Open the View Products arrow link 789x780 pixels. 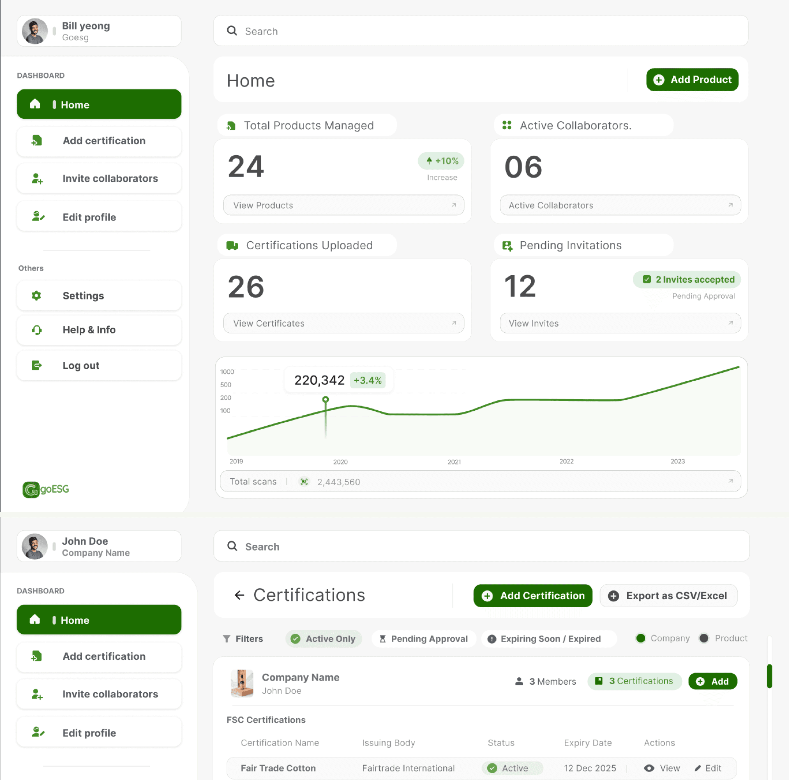tap(454, 205)
